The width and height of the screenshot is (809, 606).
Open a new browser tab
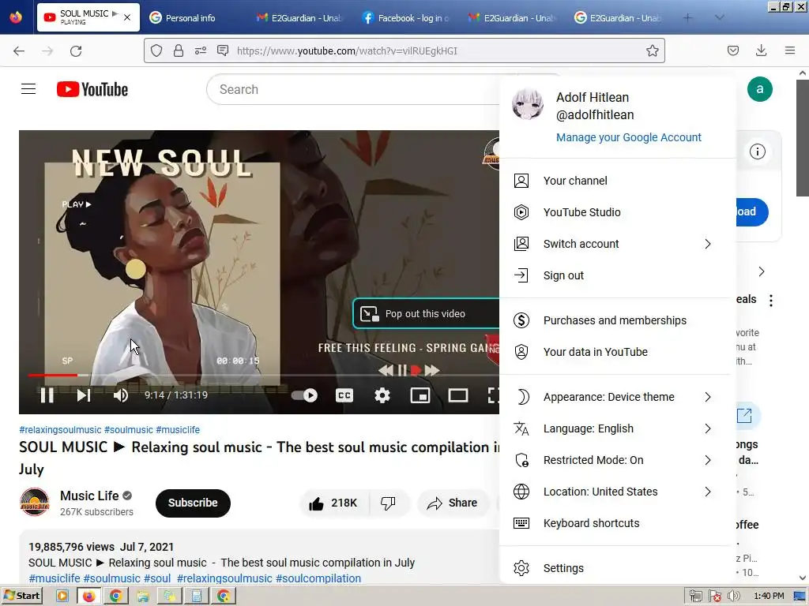tap(687, 18)
